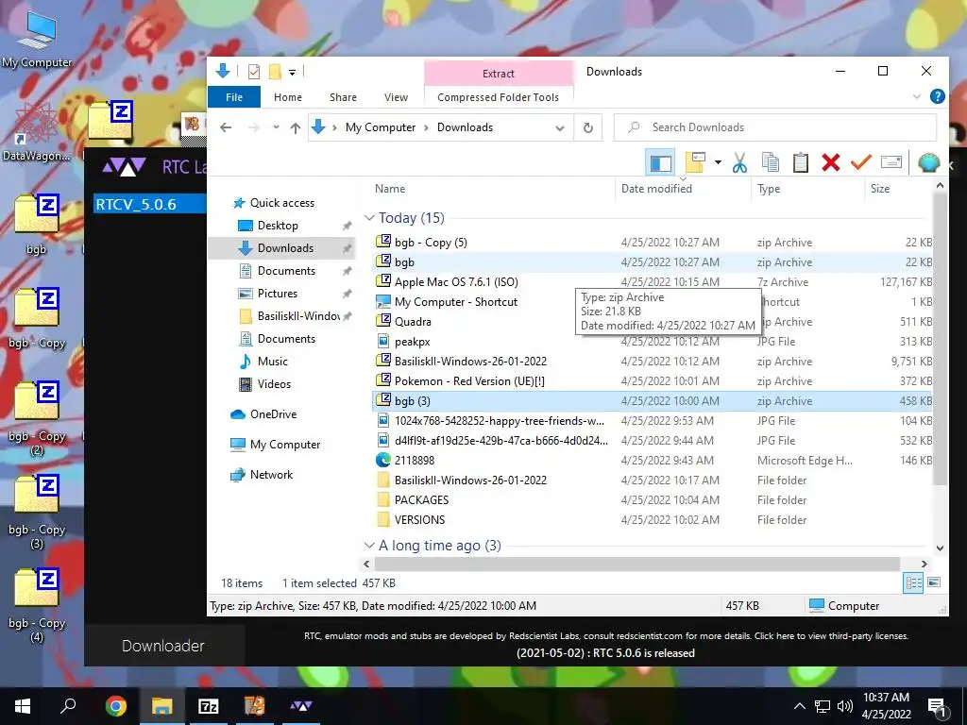The width and height of the screenshot is (967, 725).
Task: Expand the address bar history dropdown
Action: click(x=560, y=128)
